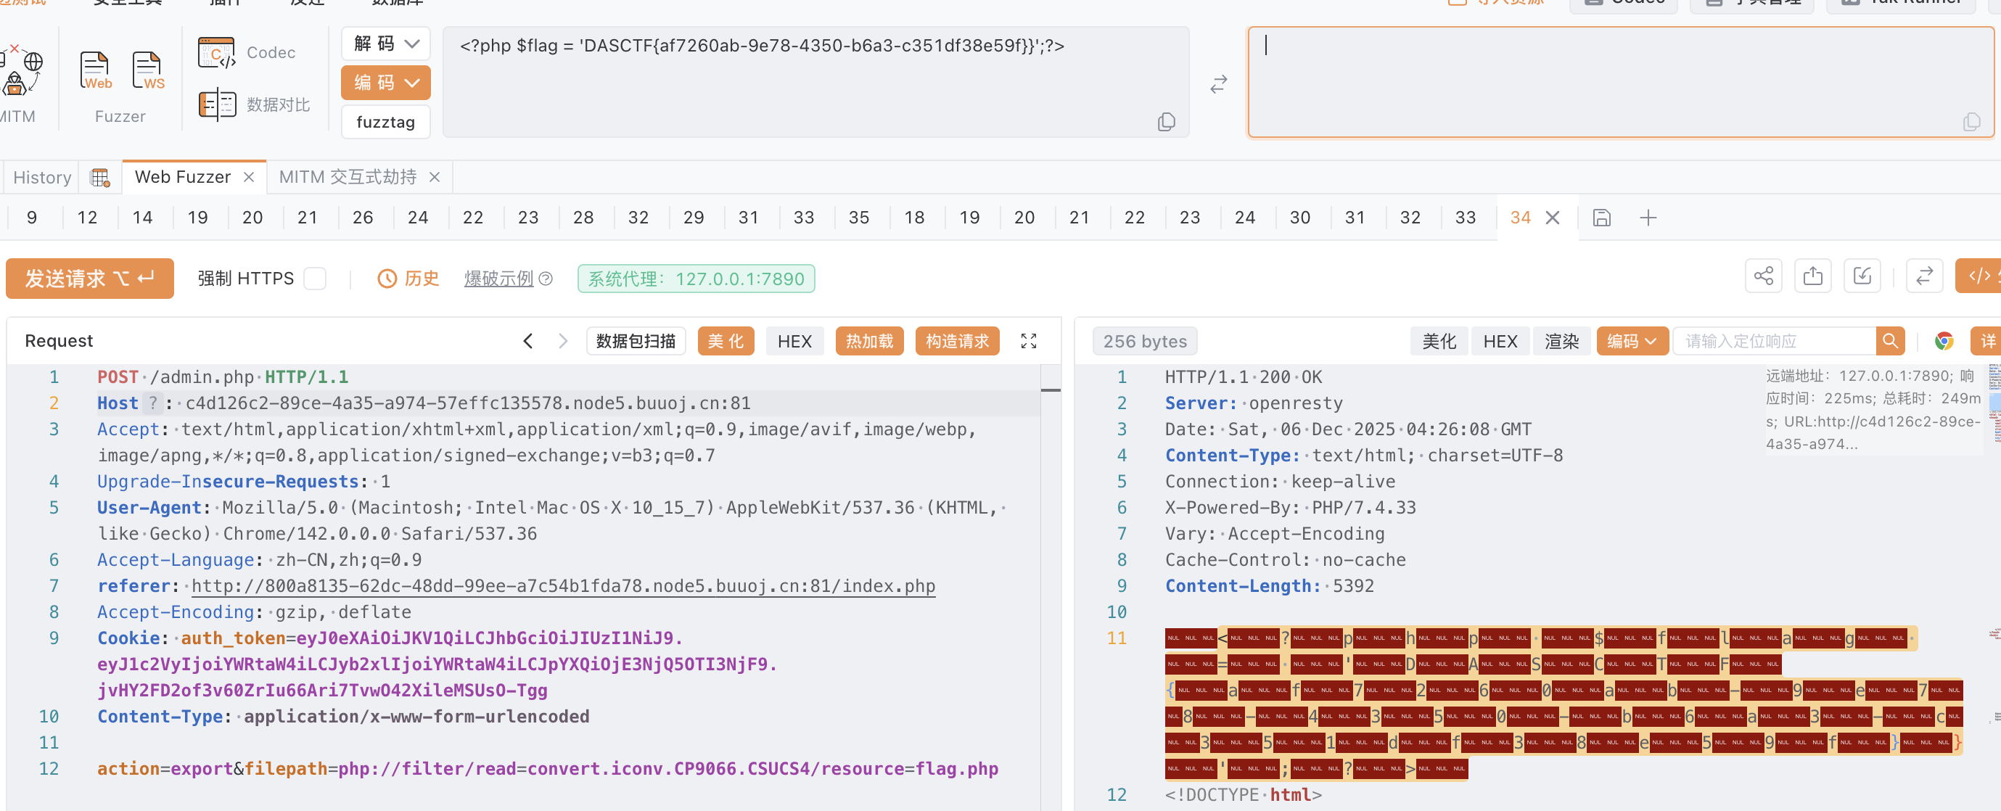Toggle the 美化 beautify request button
This screenshot has width=2001, height=811.
pos(725,341)
